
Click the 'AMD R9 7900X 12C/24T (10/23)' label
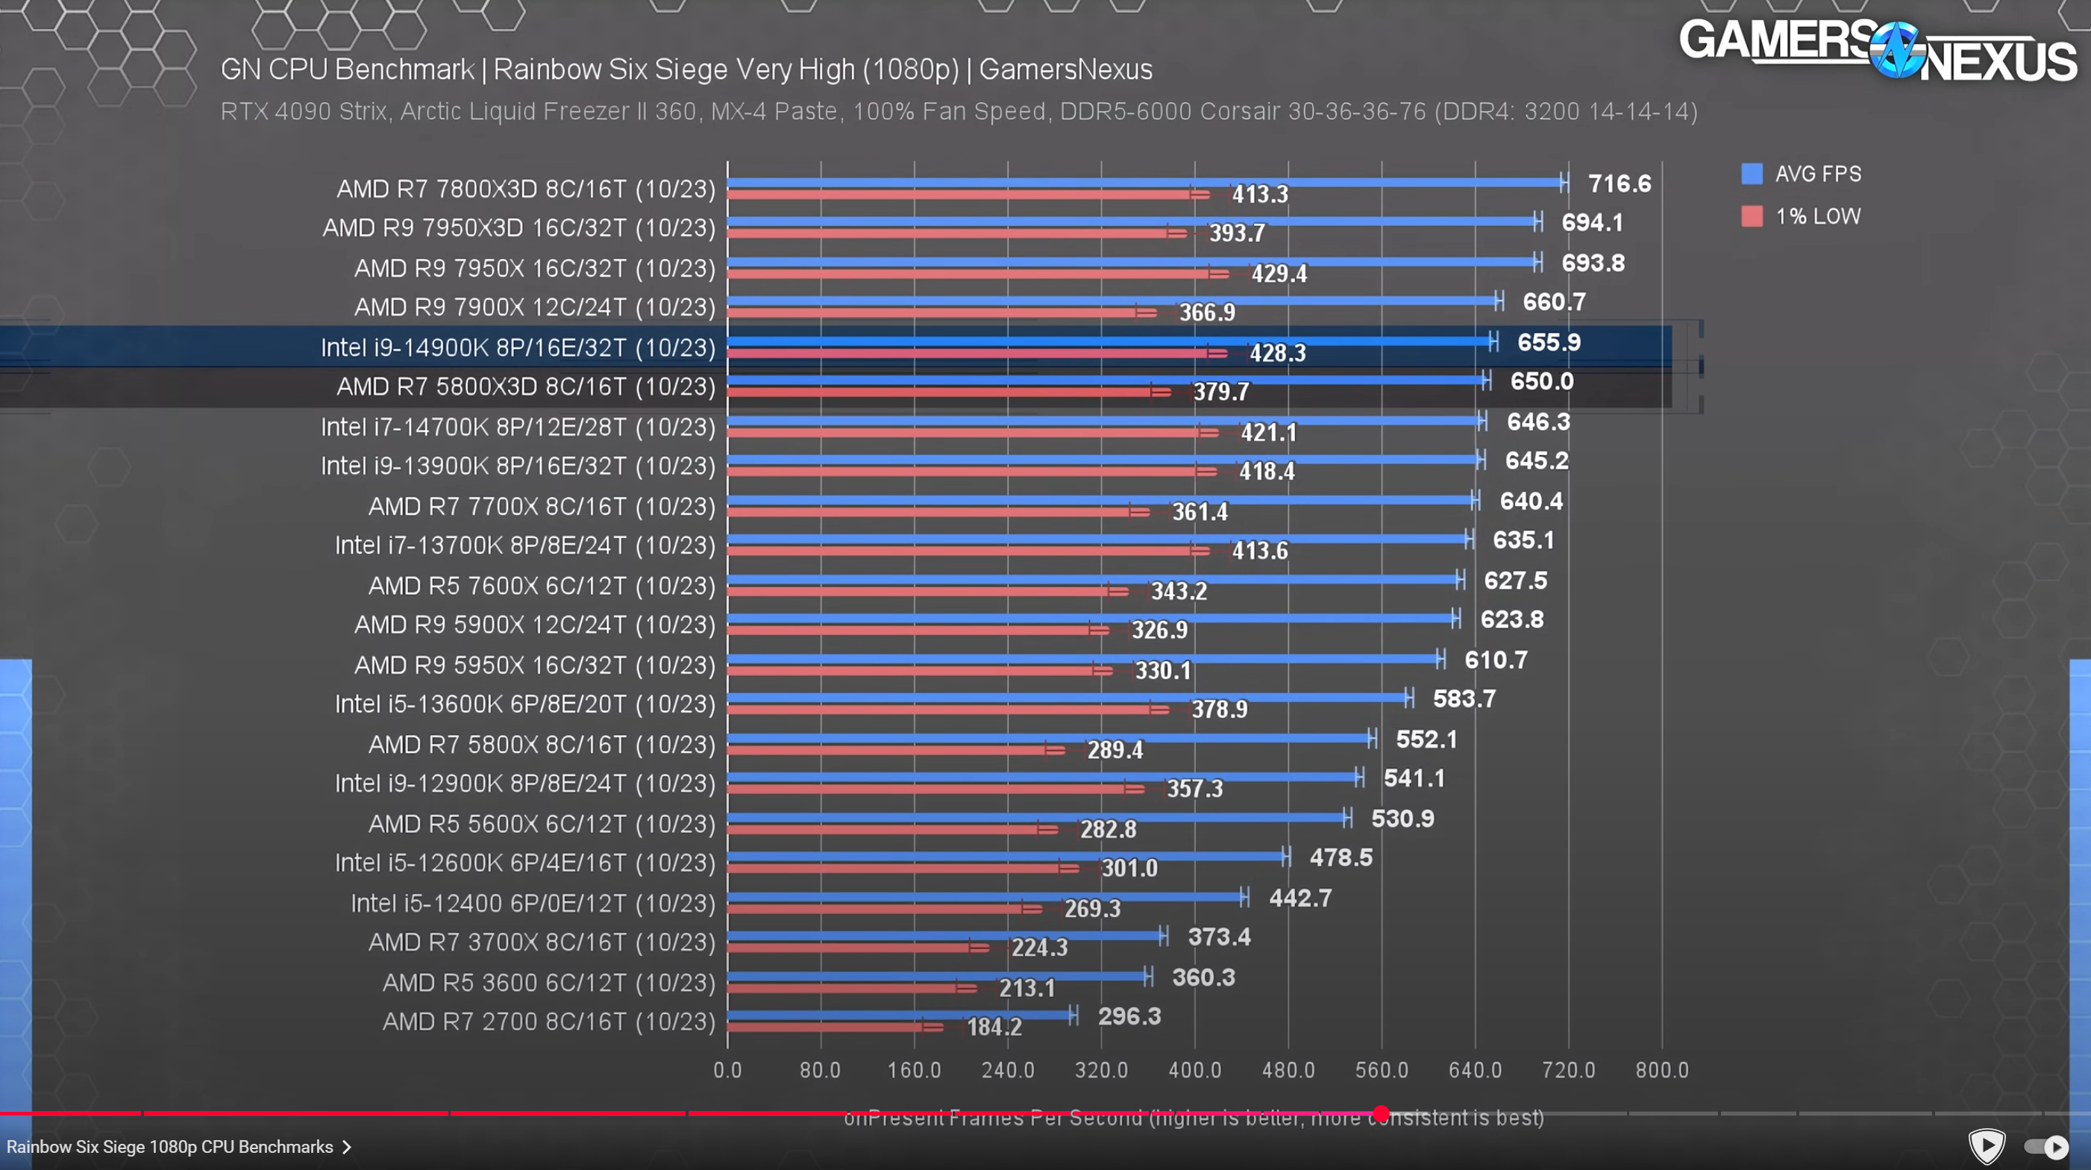[x=535, y=307]
